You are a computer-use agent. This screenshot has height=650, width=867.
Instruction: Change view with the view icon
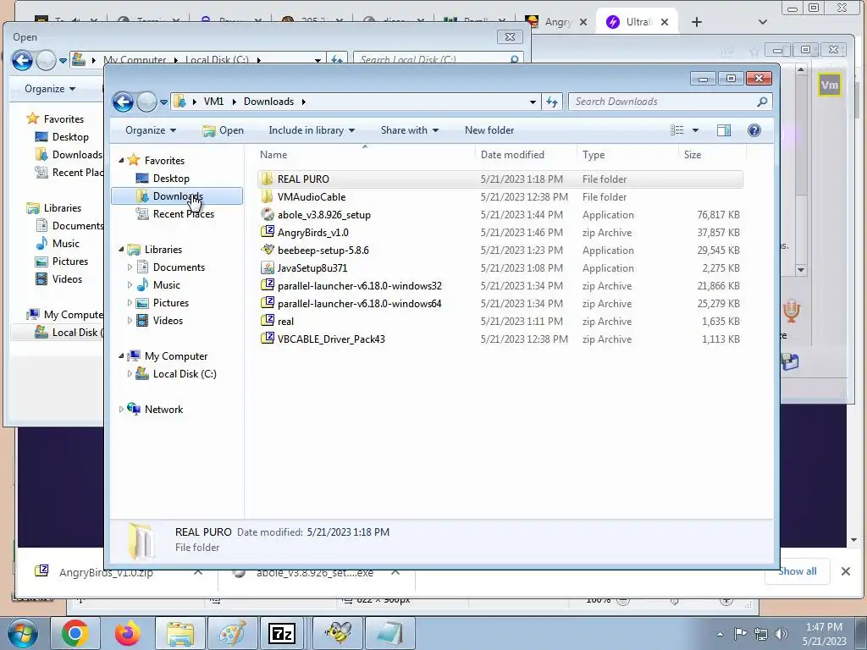point(676,129)
